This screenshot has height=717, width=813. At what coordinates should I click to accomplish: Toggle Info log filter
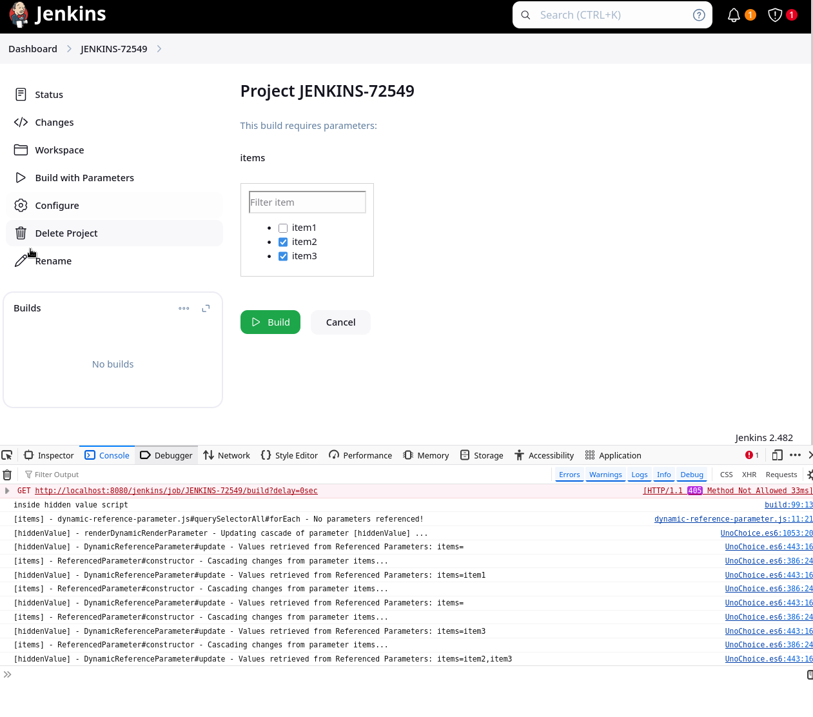(x=663, y=475)
